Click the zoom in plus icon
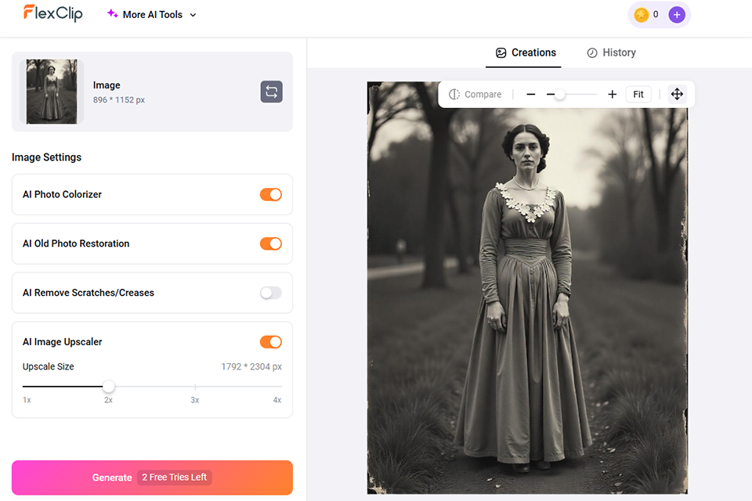 (x=612, y=95)
